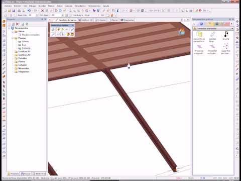Select the Superficie por tres puntos icon

pyautogui.click(x=226, y=49)
